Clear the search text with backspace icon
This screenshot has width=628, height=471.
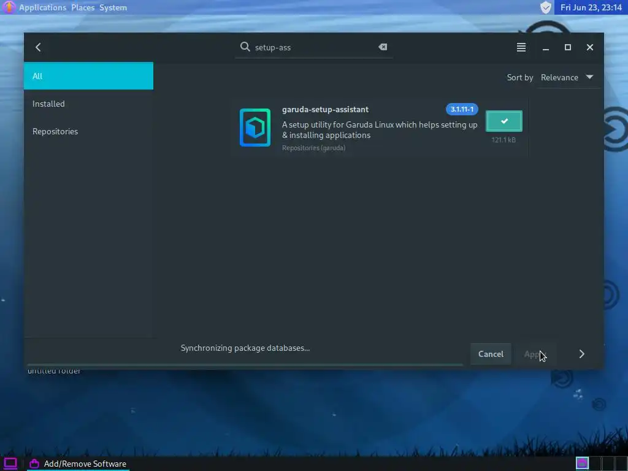pyautogui.click(x=383, y=47)
